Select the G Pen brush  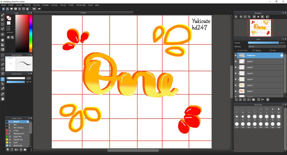click(x=17, y=131)
